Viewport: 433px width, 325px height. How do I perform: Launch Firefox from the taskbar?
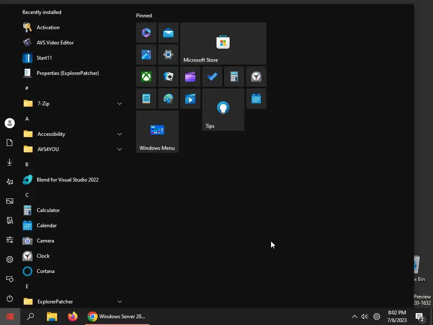pyautogui.click(x=73, y=317)
